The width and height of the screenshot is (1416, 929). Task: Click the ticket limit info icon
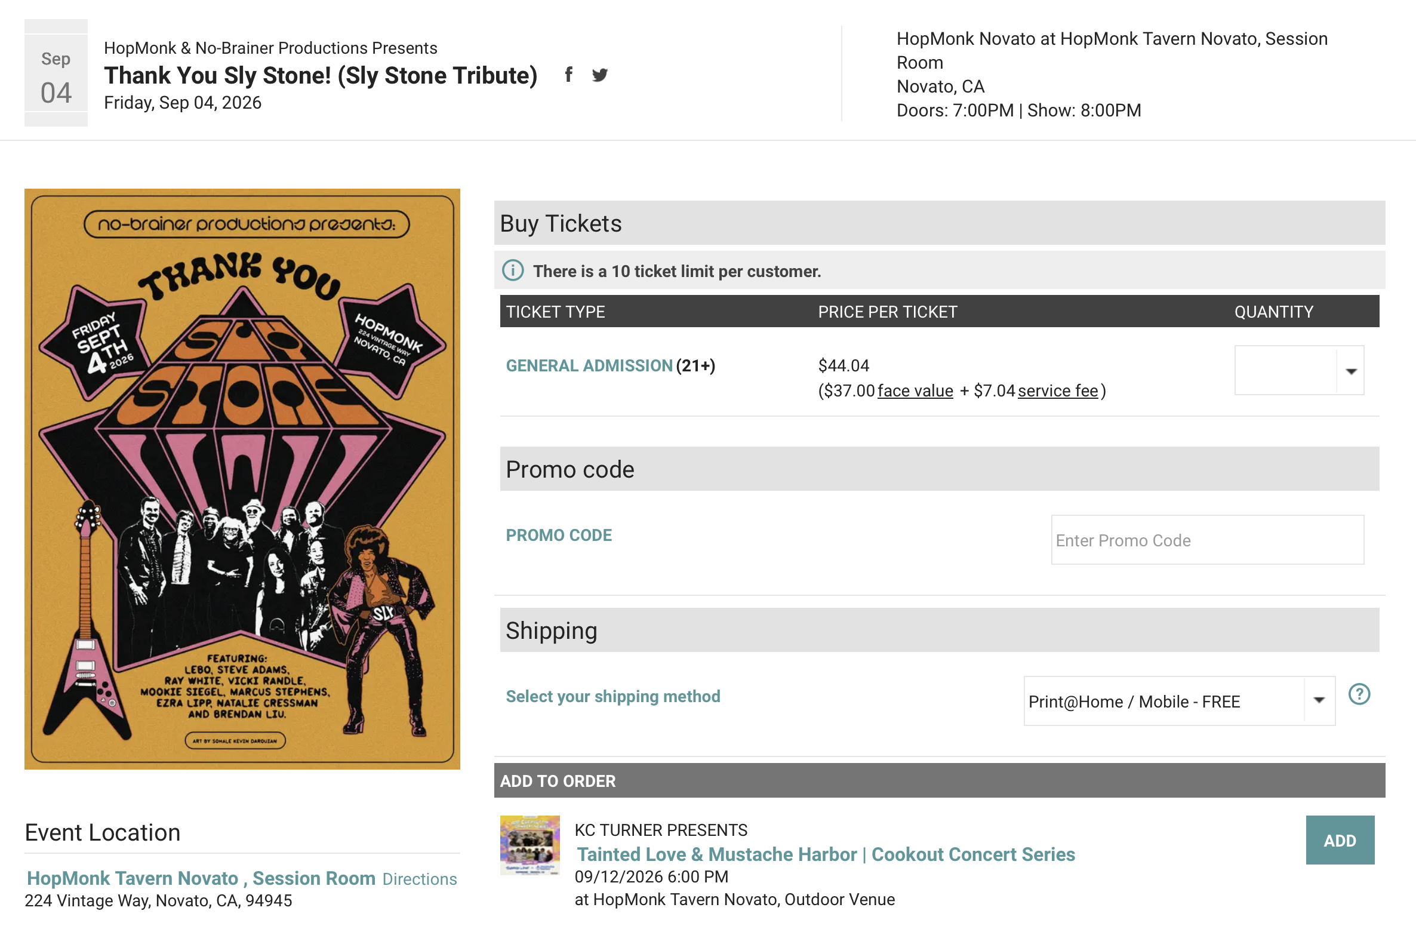[x=513, y=270]
